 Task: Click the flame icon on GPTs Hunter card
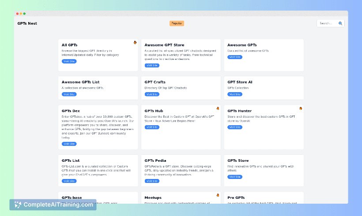(301, 108)
